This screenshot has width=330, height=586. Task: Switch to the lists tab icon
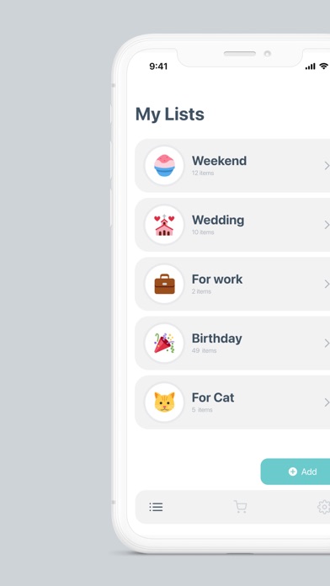(x=156, y=507)
